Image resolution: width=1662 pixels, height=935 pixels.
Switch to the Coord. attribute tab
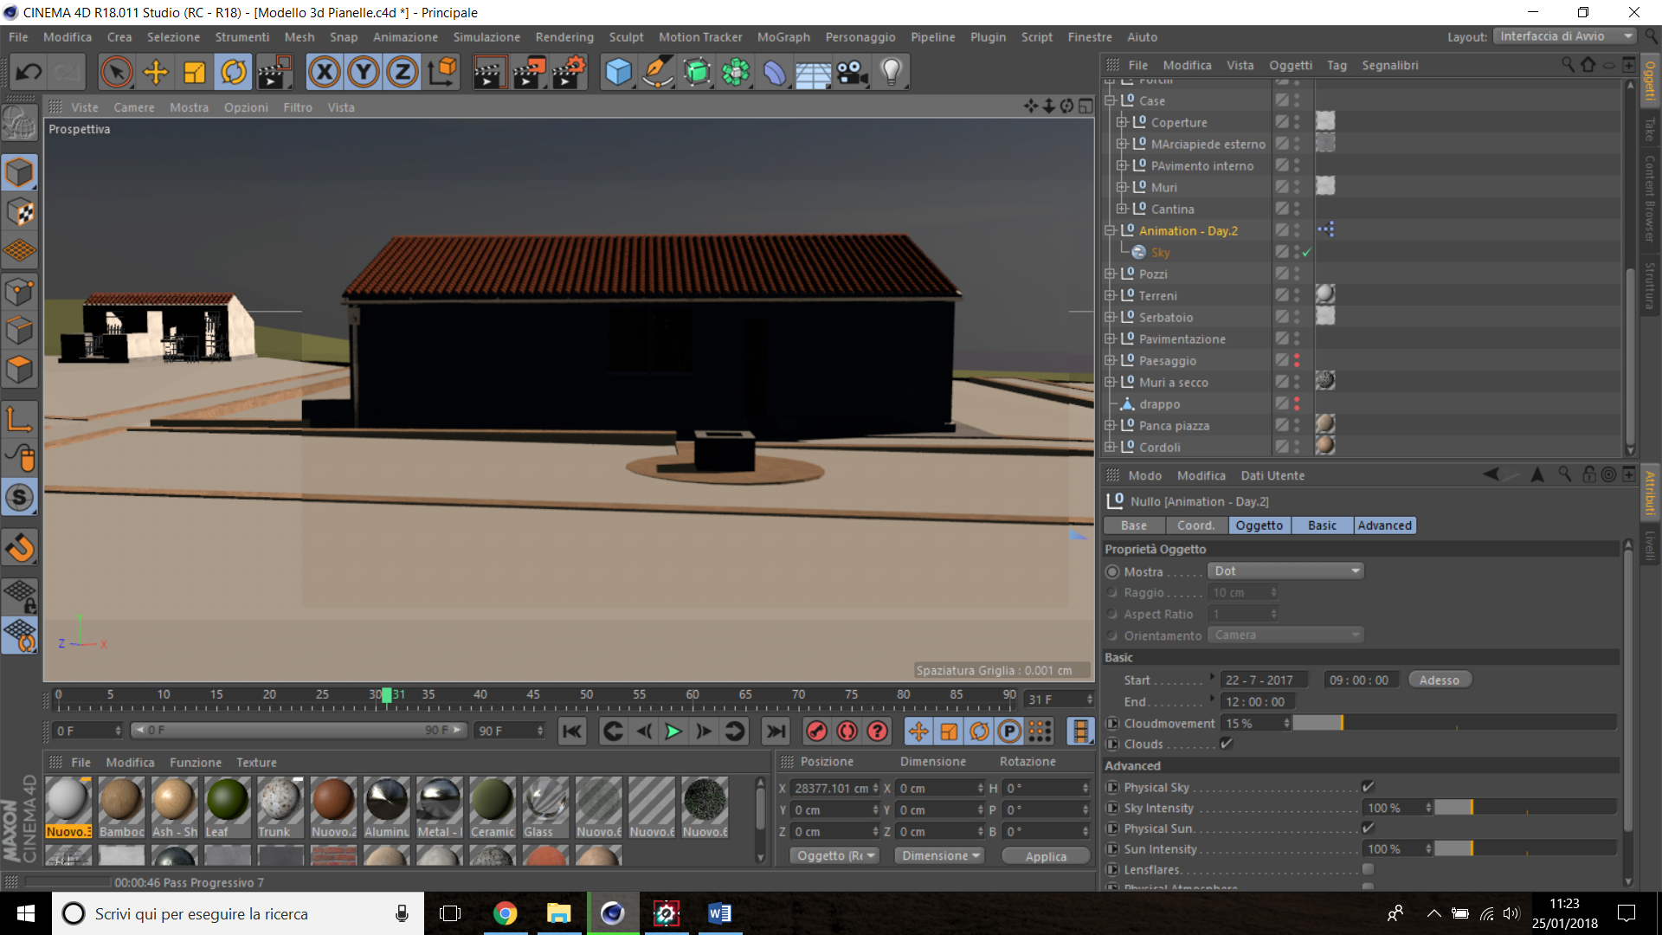(x=1195, y=526)
